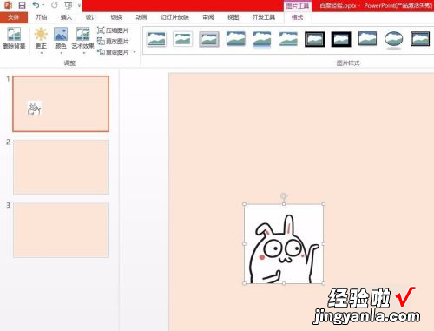Select blank slide 2 thumbnail
The image size is (434, 331).
coord(61,167)
